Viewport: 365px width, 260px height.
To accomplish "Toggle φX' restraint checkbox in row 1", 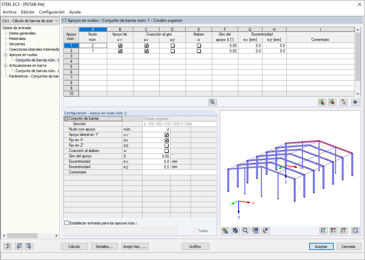I will (x=147, y=46).
